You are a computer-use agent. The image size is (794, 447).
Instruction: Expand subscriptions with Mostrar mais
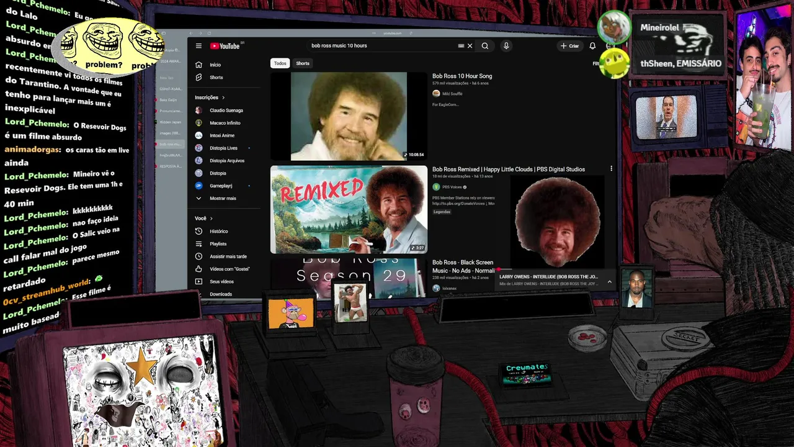[223, 198]
